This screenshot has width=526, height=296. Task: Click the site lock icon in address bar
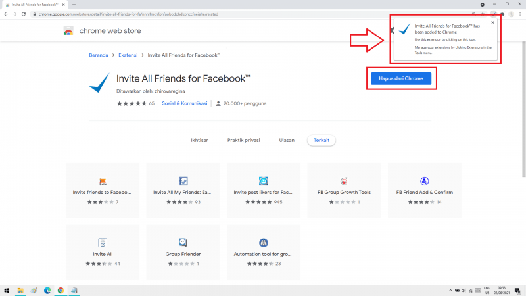[34, 14]
